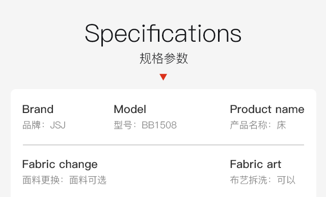Click the model number BB1508

click(x=159, y=125)
